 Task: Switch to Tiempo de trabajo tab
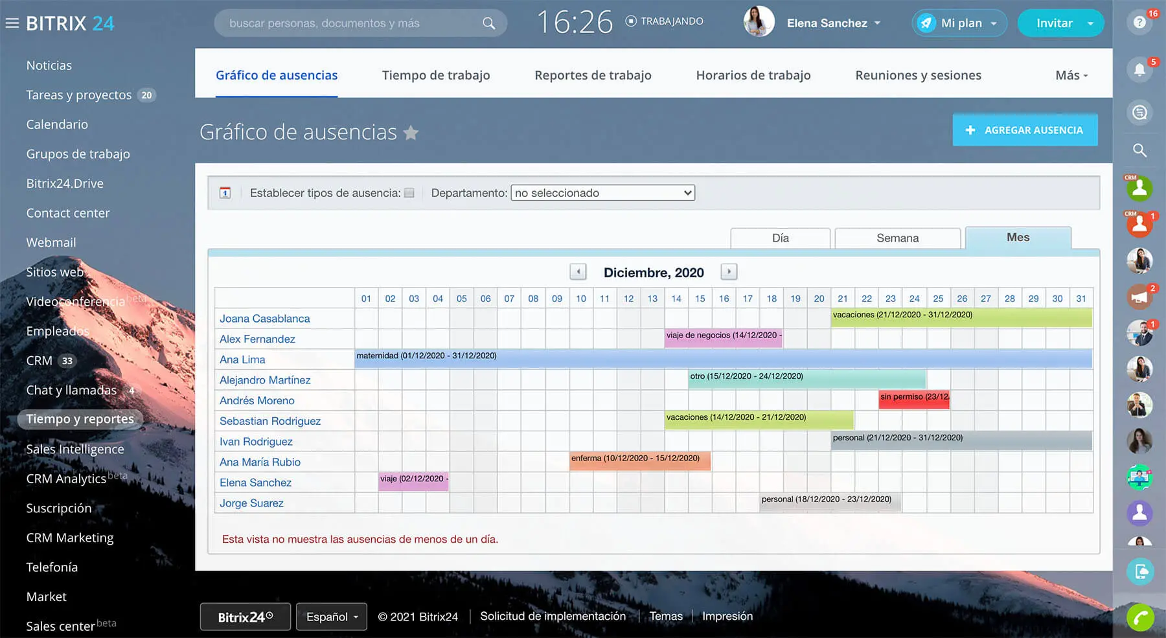click(x=435, y=75)
